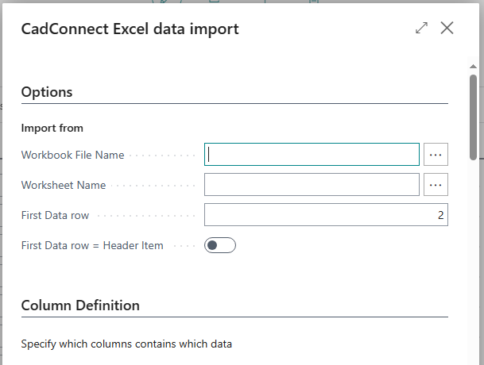
Task: Click the number 2 in First Data row
Action: coord(440,215)
